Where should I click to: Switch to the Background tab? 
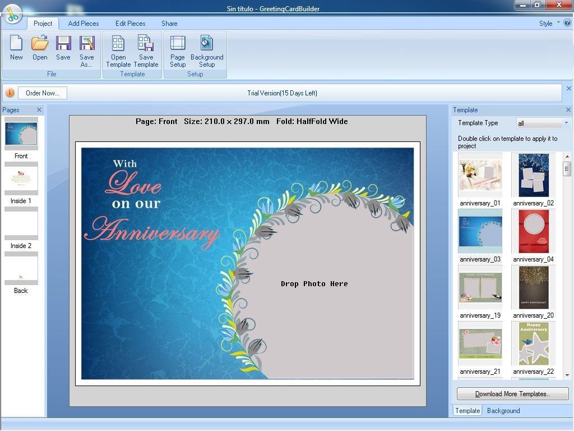tap(503, 410)
